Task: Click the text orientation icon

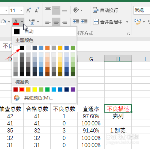Action: tap(76, 10)
